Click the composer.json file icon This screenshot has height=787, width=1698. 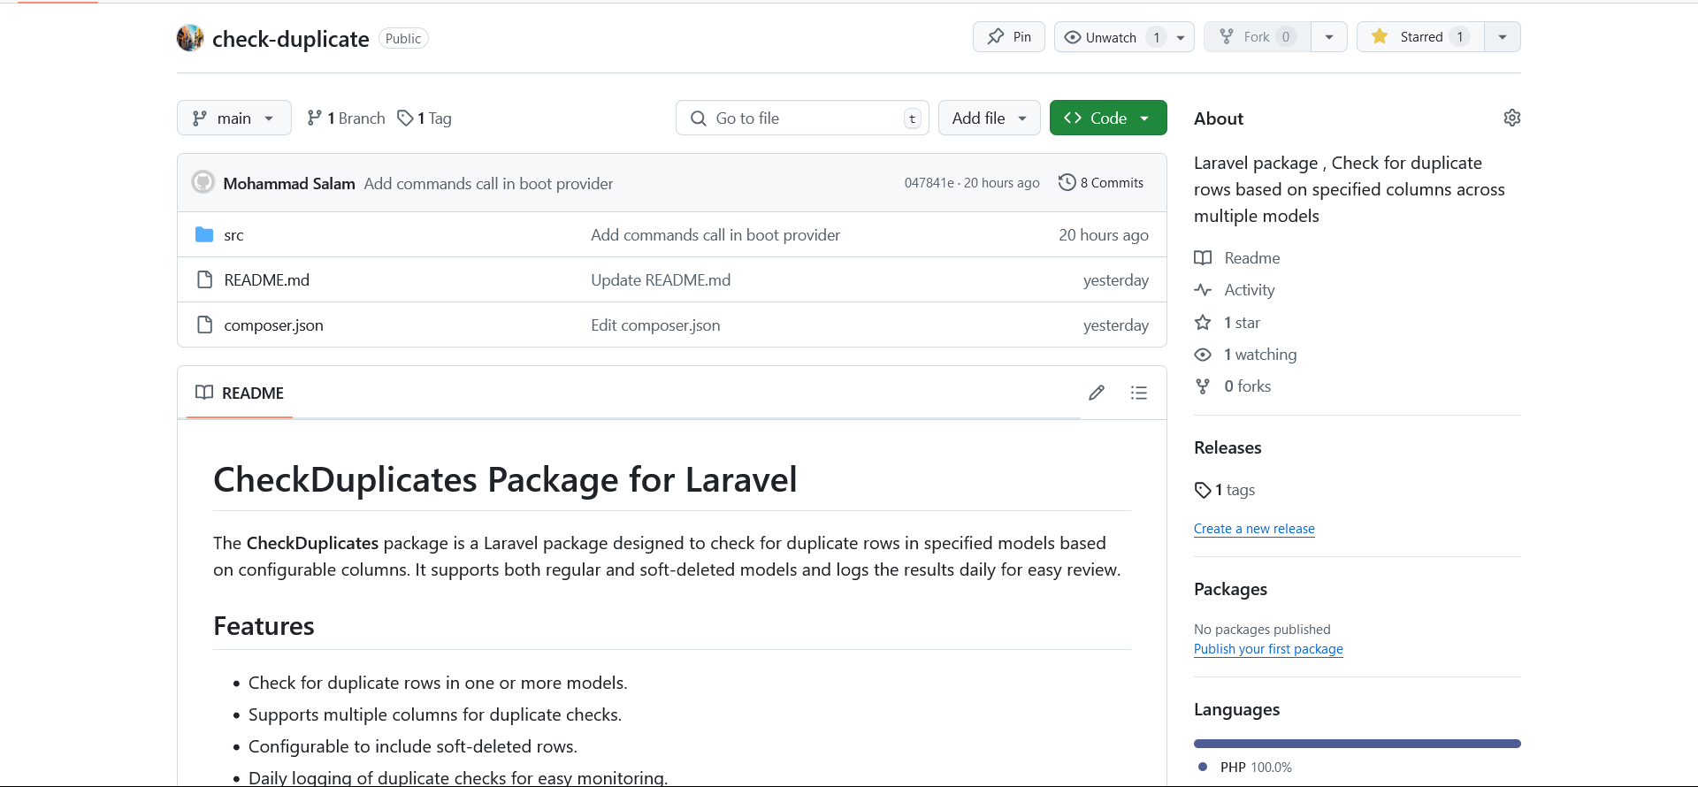[x=204, y=325]
